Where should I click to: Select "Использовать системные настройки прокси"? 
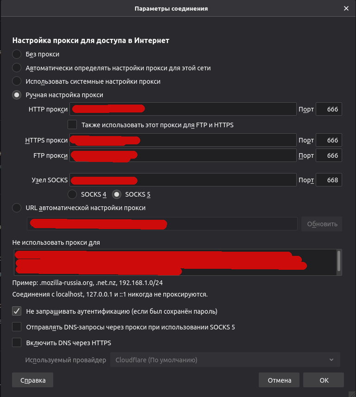coord(17,81)
